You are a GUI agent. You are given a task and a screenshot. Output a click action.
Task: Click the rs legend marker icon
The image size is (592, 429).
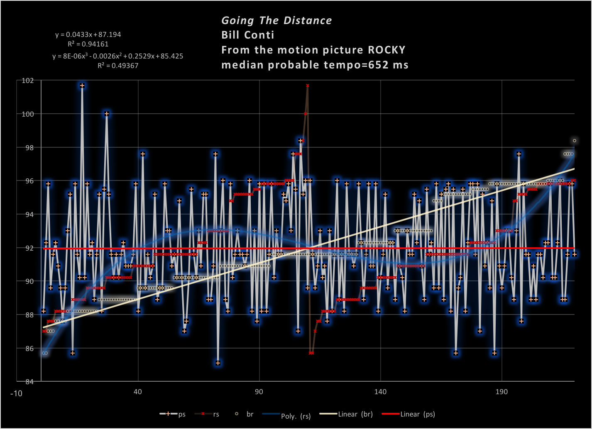[x=203, y=414]
